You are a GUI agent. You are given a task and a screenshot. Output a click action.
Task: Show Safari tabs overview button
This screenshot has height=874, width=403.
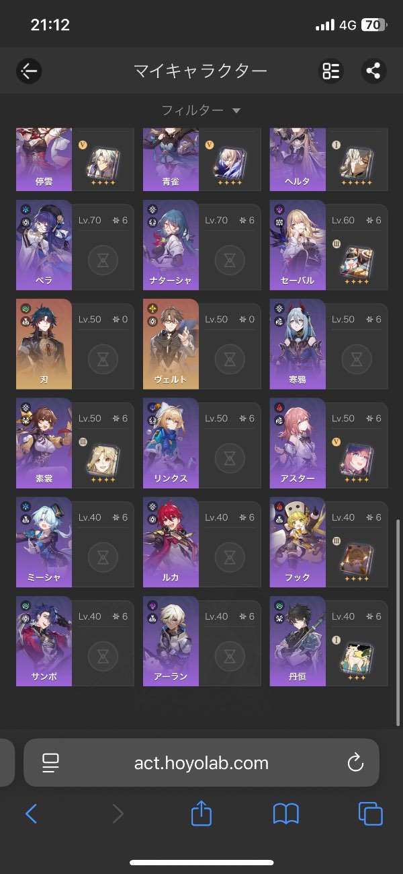click(x=370, y=814)
